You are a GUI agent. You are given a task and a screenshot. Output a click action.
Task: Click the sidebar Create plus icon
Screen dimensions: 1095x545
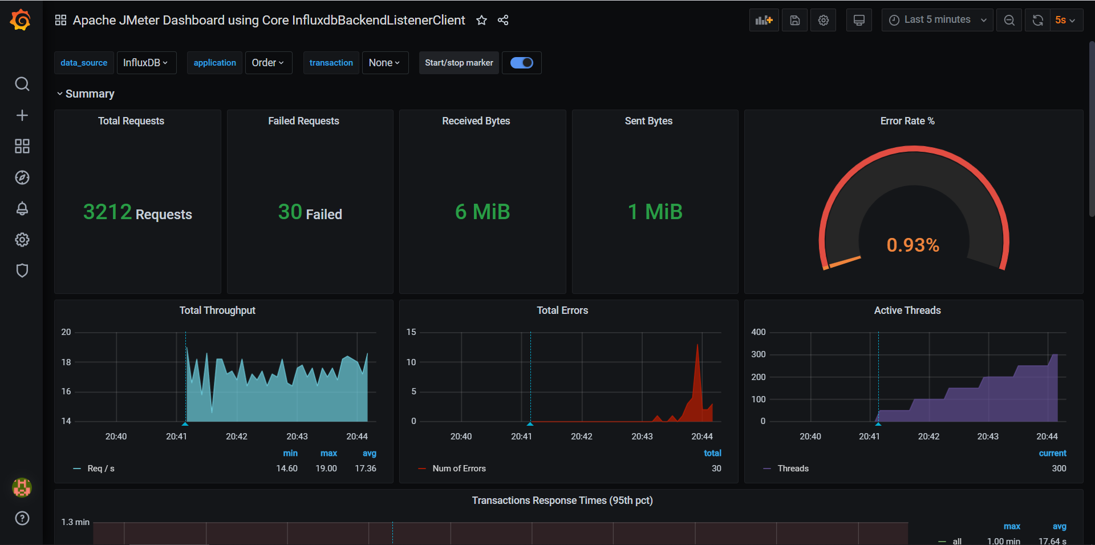(x=22, y=115)
